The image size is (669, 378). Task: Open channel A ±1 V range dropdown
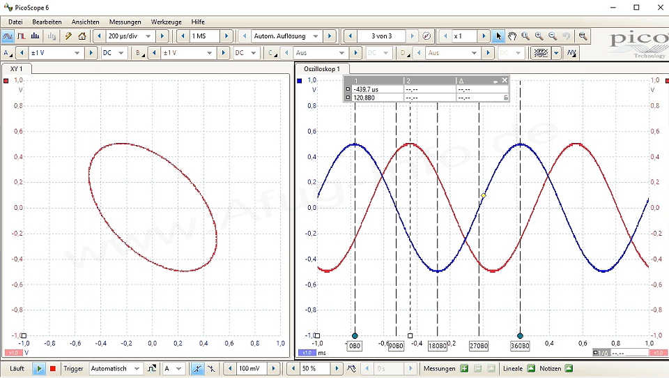77,53
